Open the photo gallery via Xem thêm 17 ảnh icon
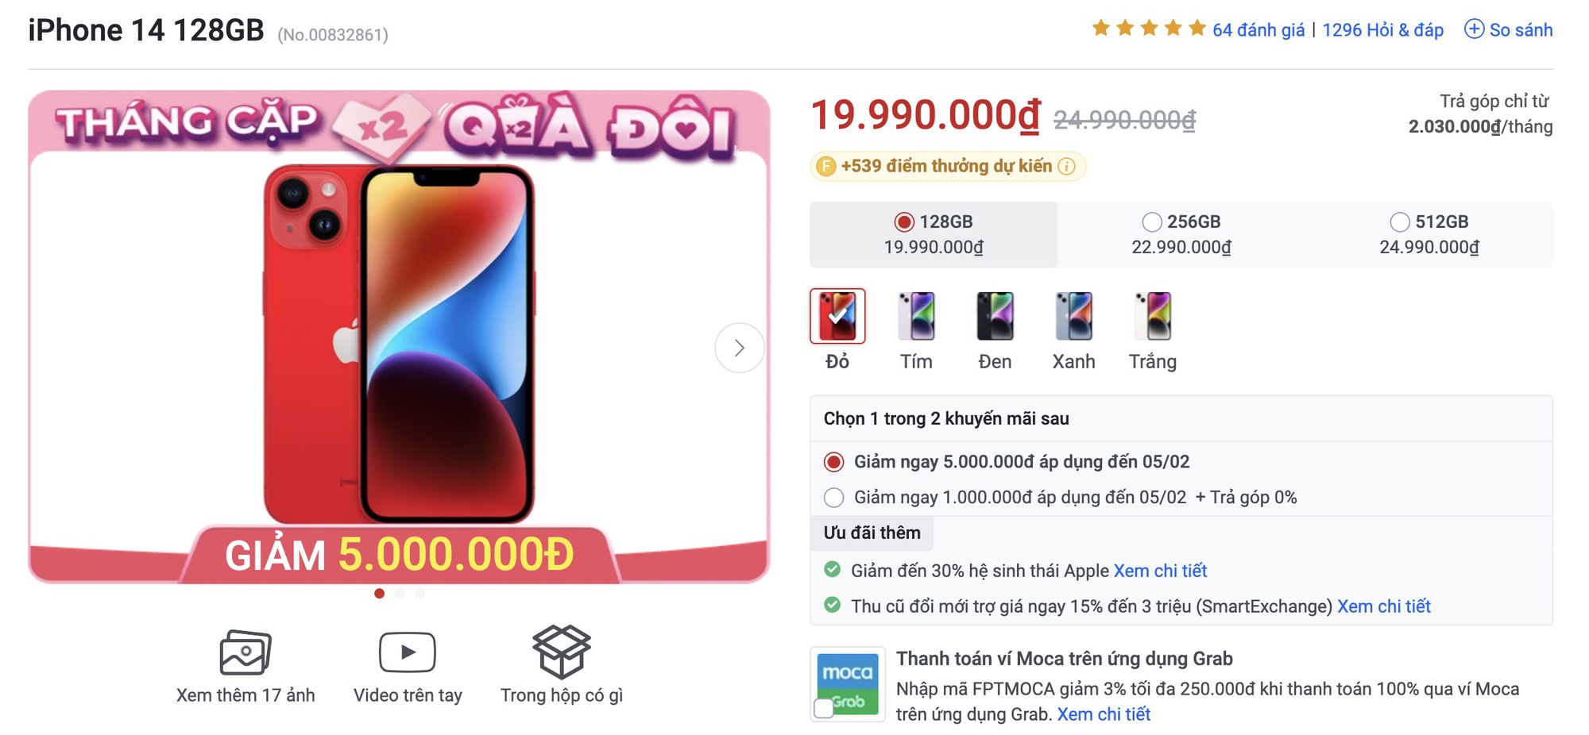1589x735 pixels. [x=246, y=652]
